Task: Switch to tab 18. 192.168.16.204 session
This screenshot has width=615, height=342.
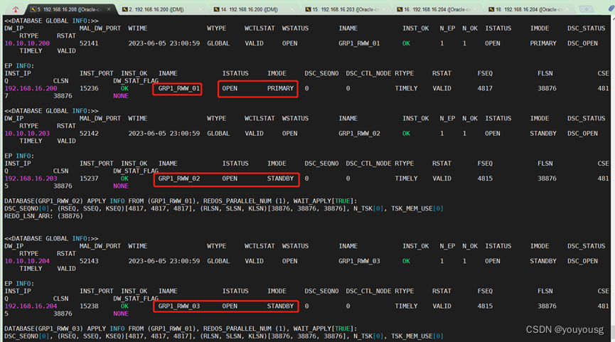Action: (530, 9)
